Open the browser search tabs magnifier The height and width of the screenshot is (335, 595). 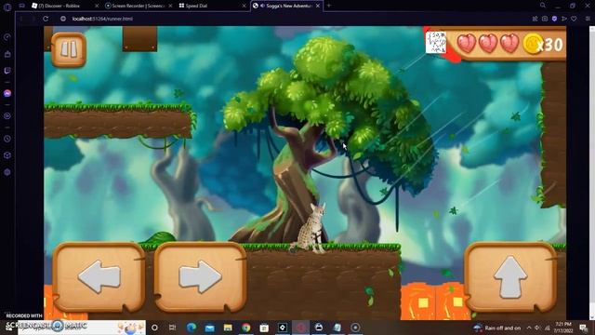(x=543, y=6)
